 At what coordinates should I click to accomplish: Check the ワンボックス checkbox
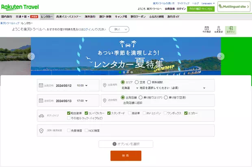[x=165, y=113]
